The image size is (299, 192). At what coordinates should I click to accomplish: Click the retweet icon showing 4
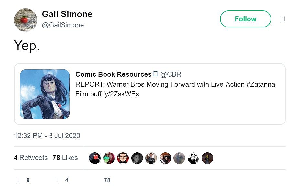[x=57, y=180]
